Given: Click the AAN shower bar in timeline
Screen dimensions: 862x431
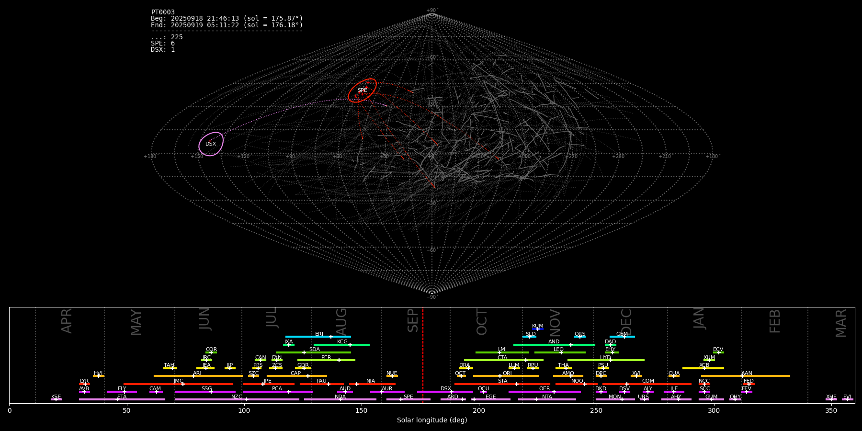Looking at the screenshot, I should click(x=746, y=376).
